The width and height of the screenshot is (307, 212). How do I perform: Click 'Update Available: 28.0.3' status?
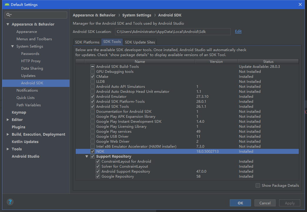click(x=259, y=67)
